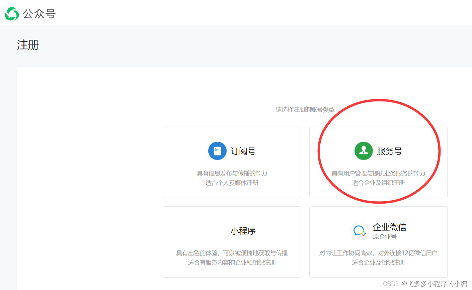The width and height of the screenshot is (472, 290).
Task: Click the 请选择注册的账号类型 prompt text
Action: (305, 110)
